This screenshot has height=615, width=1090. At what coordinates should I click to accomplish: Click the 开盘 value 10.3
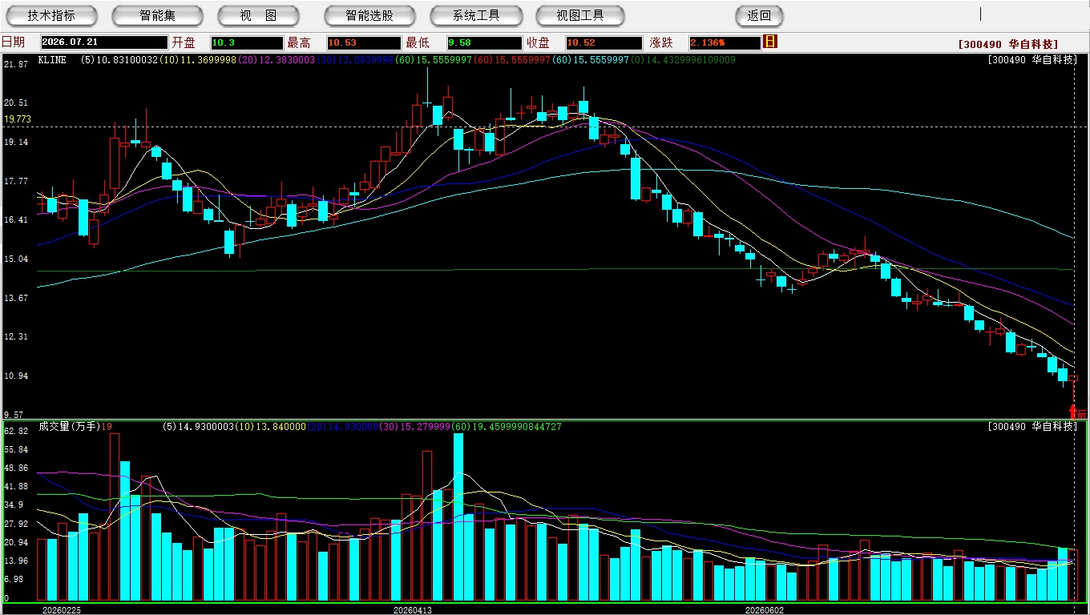pos(247,42)
